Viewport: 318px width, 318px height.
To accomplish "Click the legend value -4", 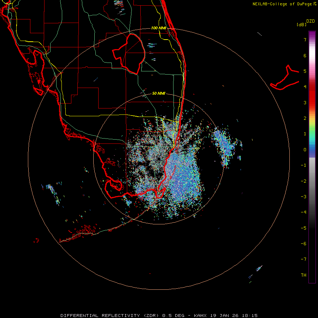I will point(304,212).
